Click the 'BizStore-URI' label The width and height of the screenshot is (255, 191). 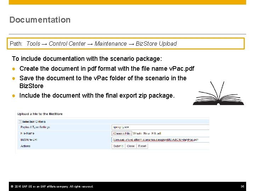(29, 140)
